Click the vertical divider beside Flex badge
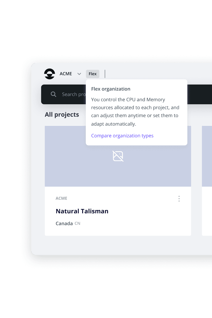 [105, 74]
